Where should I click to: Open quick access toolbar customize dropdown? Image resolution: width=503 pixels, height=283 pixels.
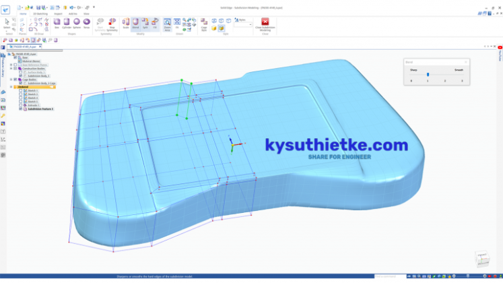point(94,7)
